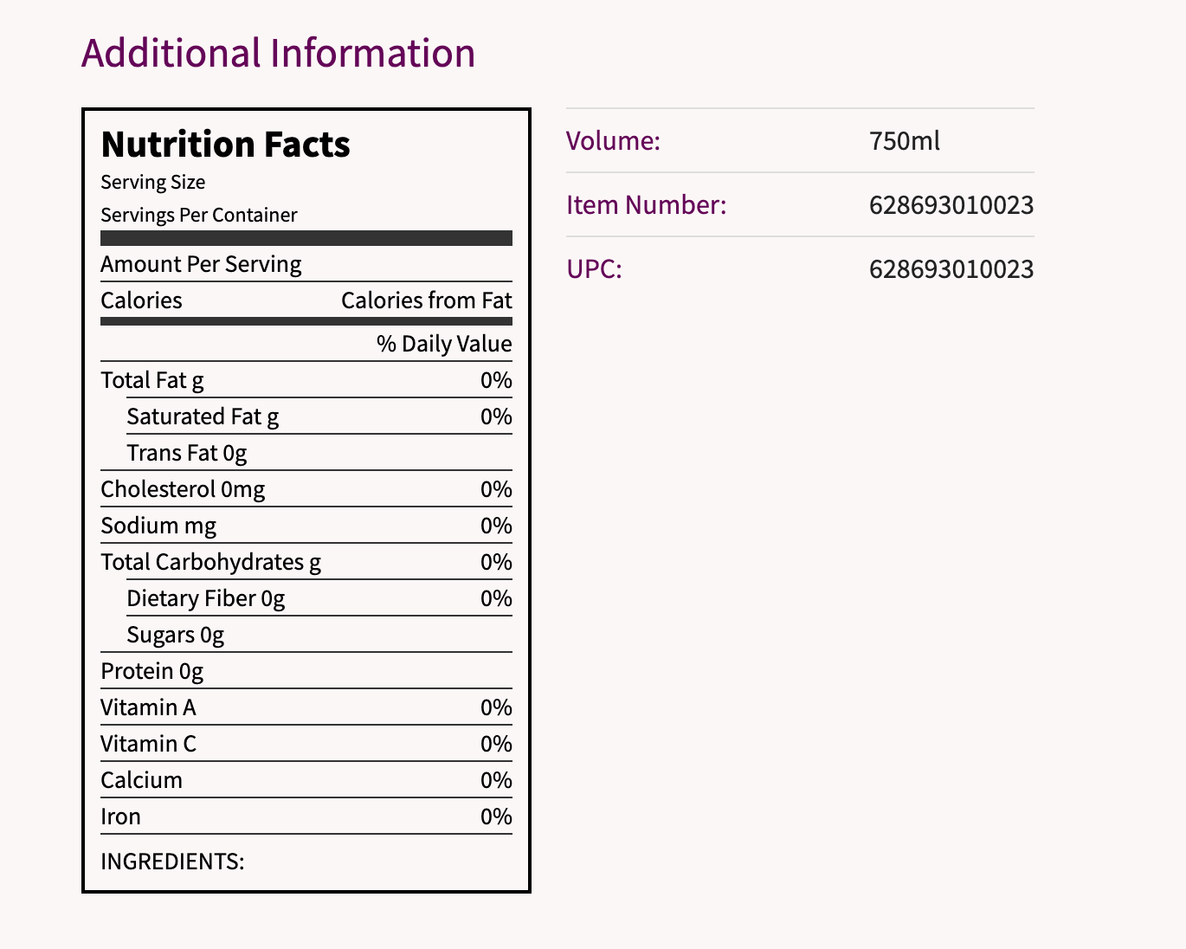
Task: Click the 750ml Volume value
Action: (905, 141)
